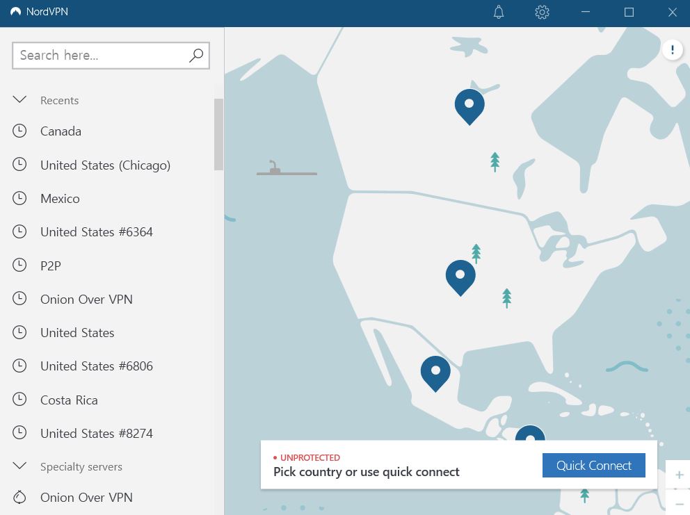690x515 pixels.
Task: Click the exclamation info icon on the map
Action: (673, 50)
